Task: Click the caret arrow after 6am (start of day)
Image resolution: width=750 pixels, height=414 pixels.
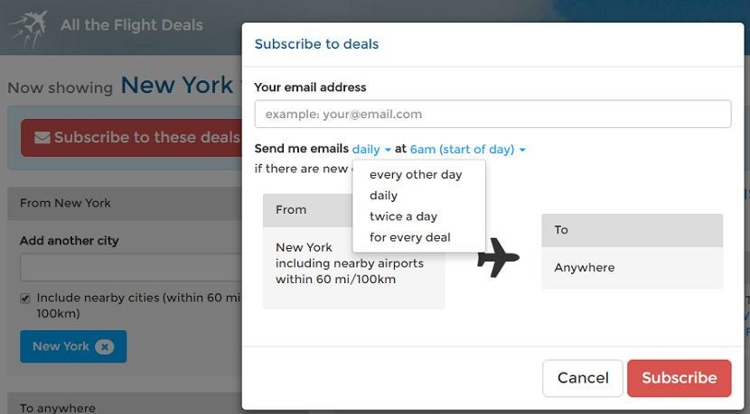Action: pyautogui.click(x=522, y=150)
